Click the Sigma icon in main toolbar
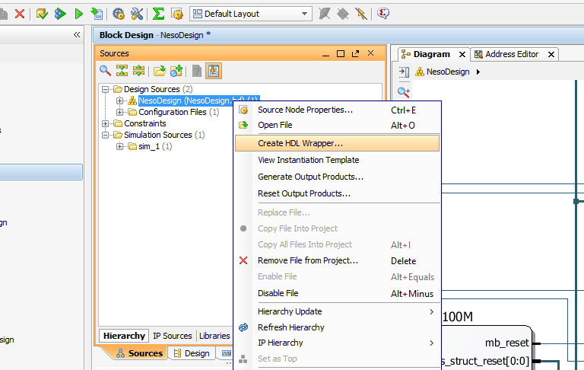The image size is (584, 370). coord(158,14)
